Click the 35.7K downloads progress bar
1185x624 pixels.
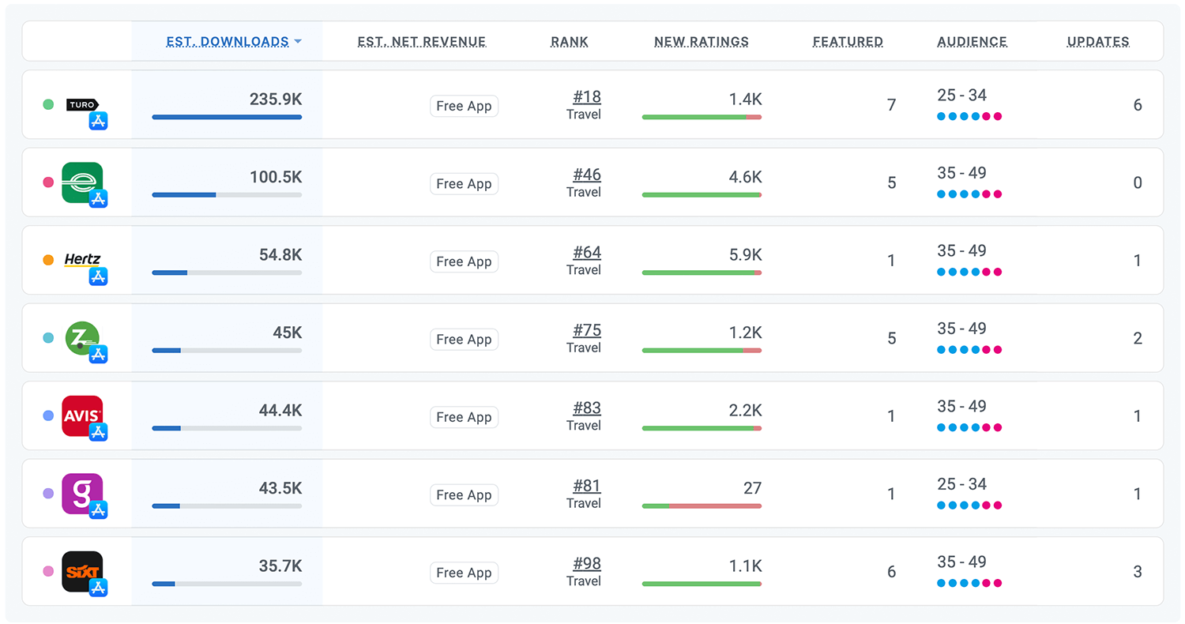[227, 584]
